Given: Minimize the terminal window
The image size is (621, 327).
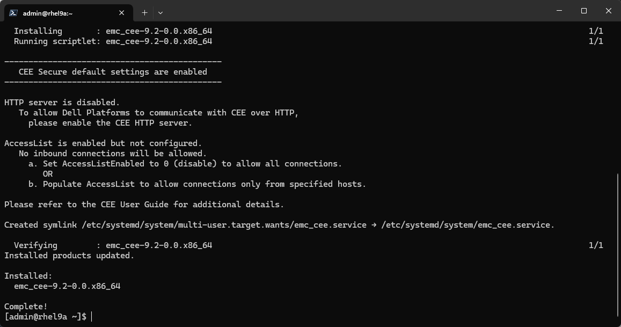Looking at the screenshot, I should (559, 11).
